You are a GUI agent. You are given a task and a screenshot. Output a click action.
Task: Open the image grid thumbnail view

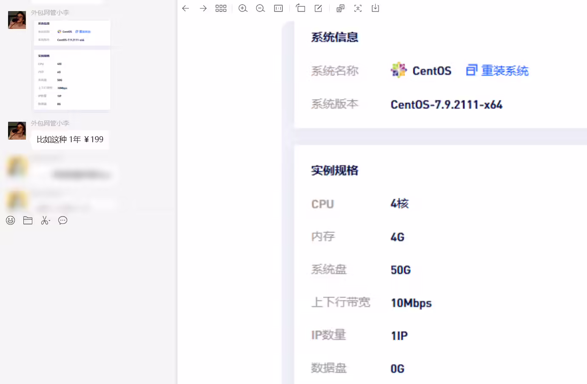(221, 8)
